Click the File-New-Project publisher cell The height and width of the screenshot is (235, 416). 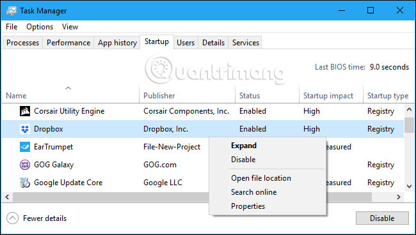(x=172, y=147)
